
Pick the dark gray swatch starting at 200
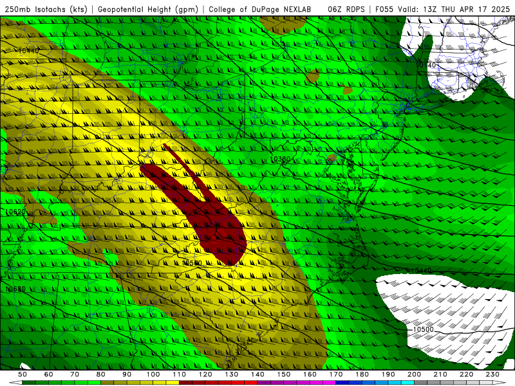coord(421,383)
